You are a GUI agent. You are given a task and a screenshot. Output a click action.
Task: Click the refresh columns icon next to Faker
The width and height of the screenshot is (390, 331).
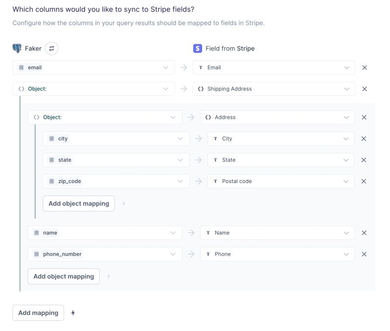tap(52, 48)
